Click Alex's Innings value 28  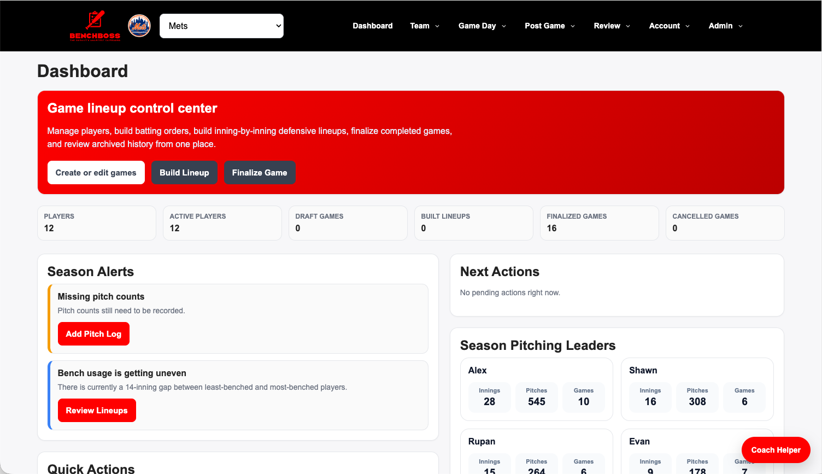click(490, 402)
